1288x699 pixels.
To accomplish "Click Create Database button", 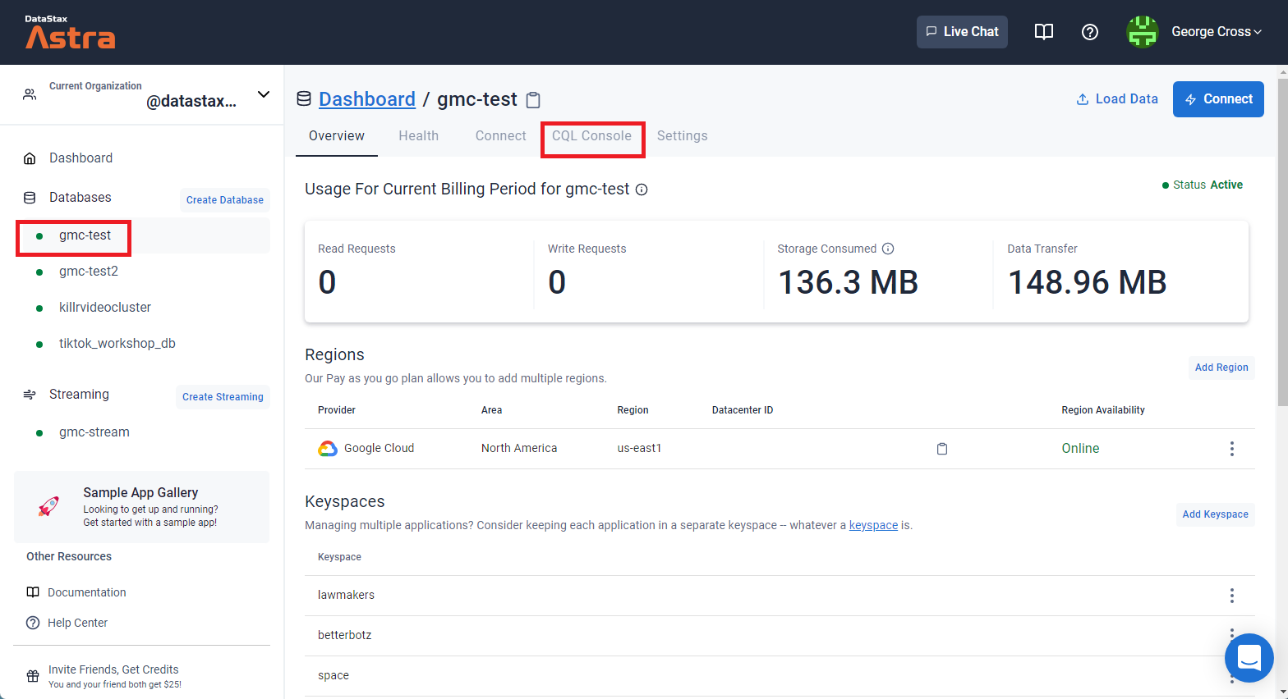I will tap(225, 200).
